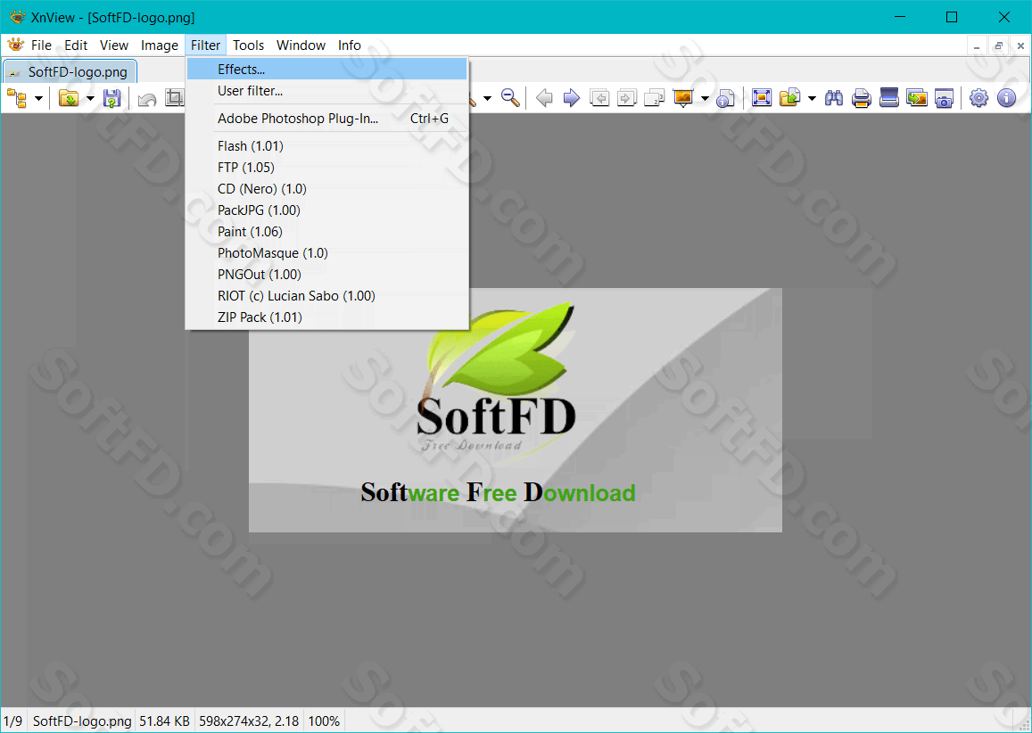Minimize the inner document window
Image resolution: width=1032 pixels, height=733 pixels.
(x=977, y=46)
